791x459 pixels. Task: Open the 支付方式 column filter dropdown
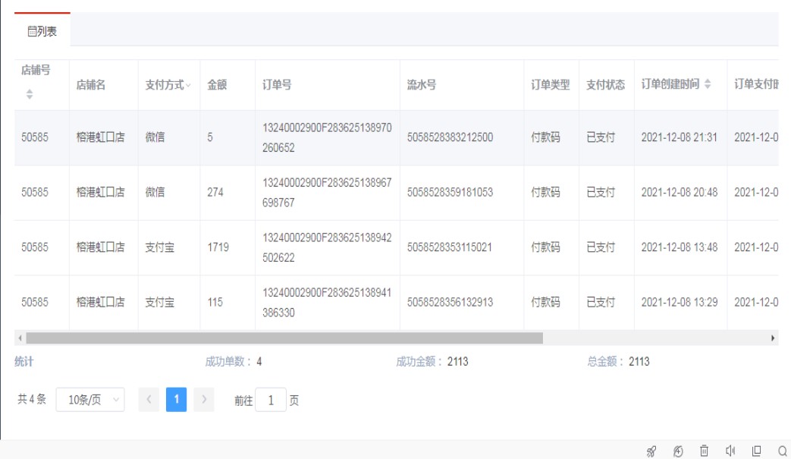click(188, 86)
